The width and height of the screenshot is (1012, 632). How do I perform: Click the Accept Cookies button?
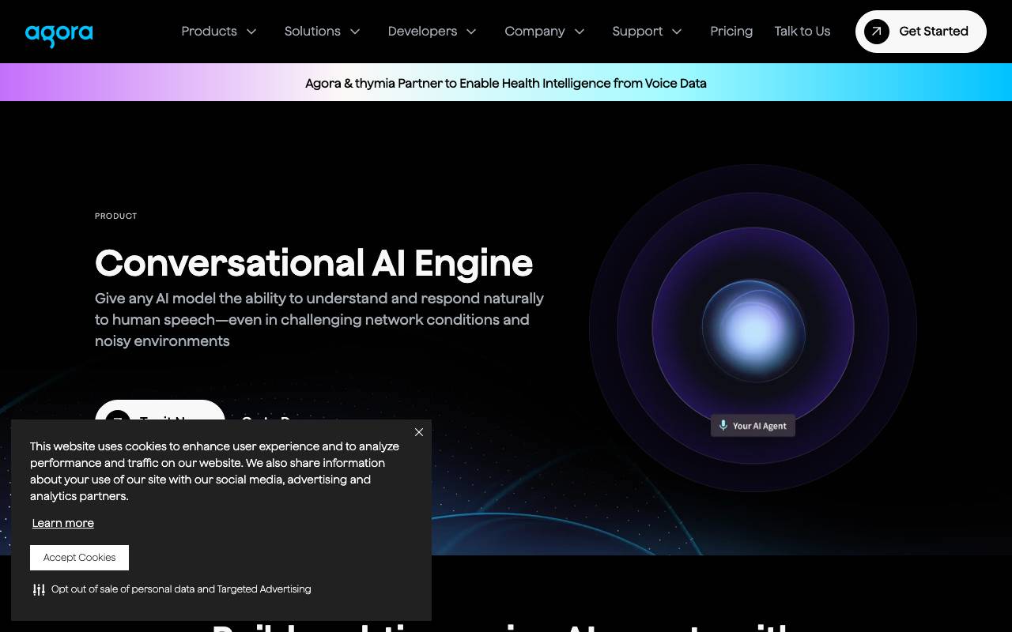pyautogui.click(x=79, y=558)
